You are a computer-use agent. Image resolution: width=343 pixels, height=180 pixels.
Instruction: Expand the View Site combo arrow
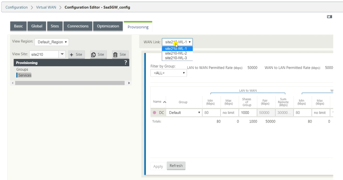pyautogui.click(x=62, y=54)
